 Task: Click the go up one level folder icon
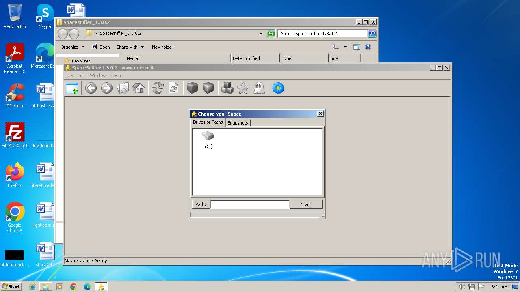123,88
